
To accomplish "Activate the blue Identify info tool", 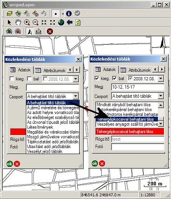I will (x=69, y=14).
